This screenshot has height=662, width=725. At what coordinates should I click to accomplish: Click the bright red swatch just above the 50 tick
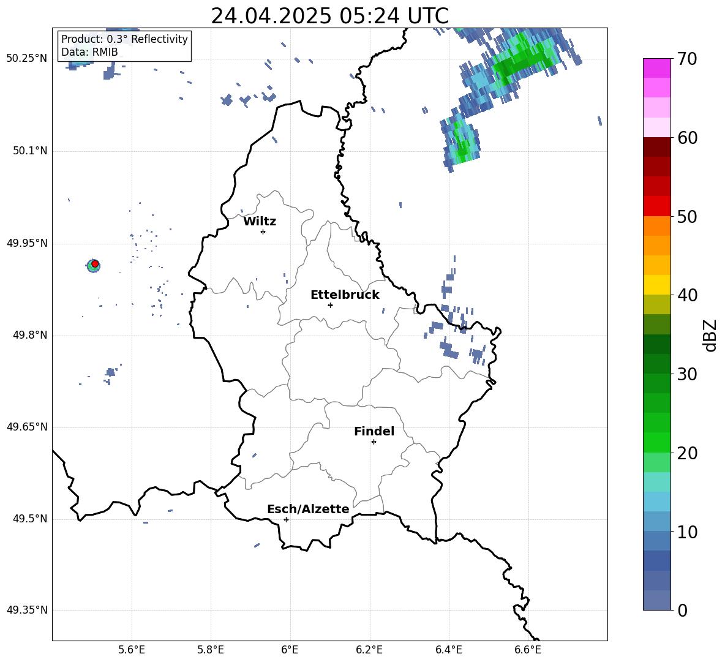point(656,206)
